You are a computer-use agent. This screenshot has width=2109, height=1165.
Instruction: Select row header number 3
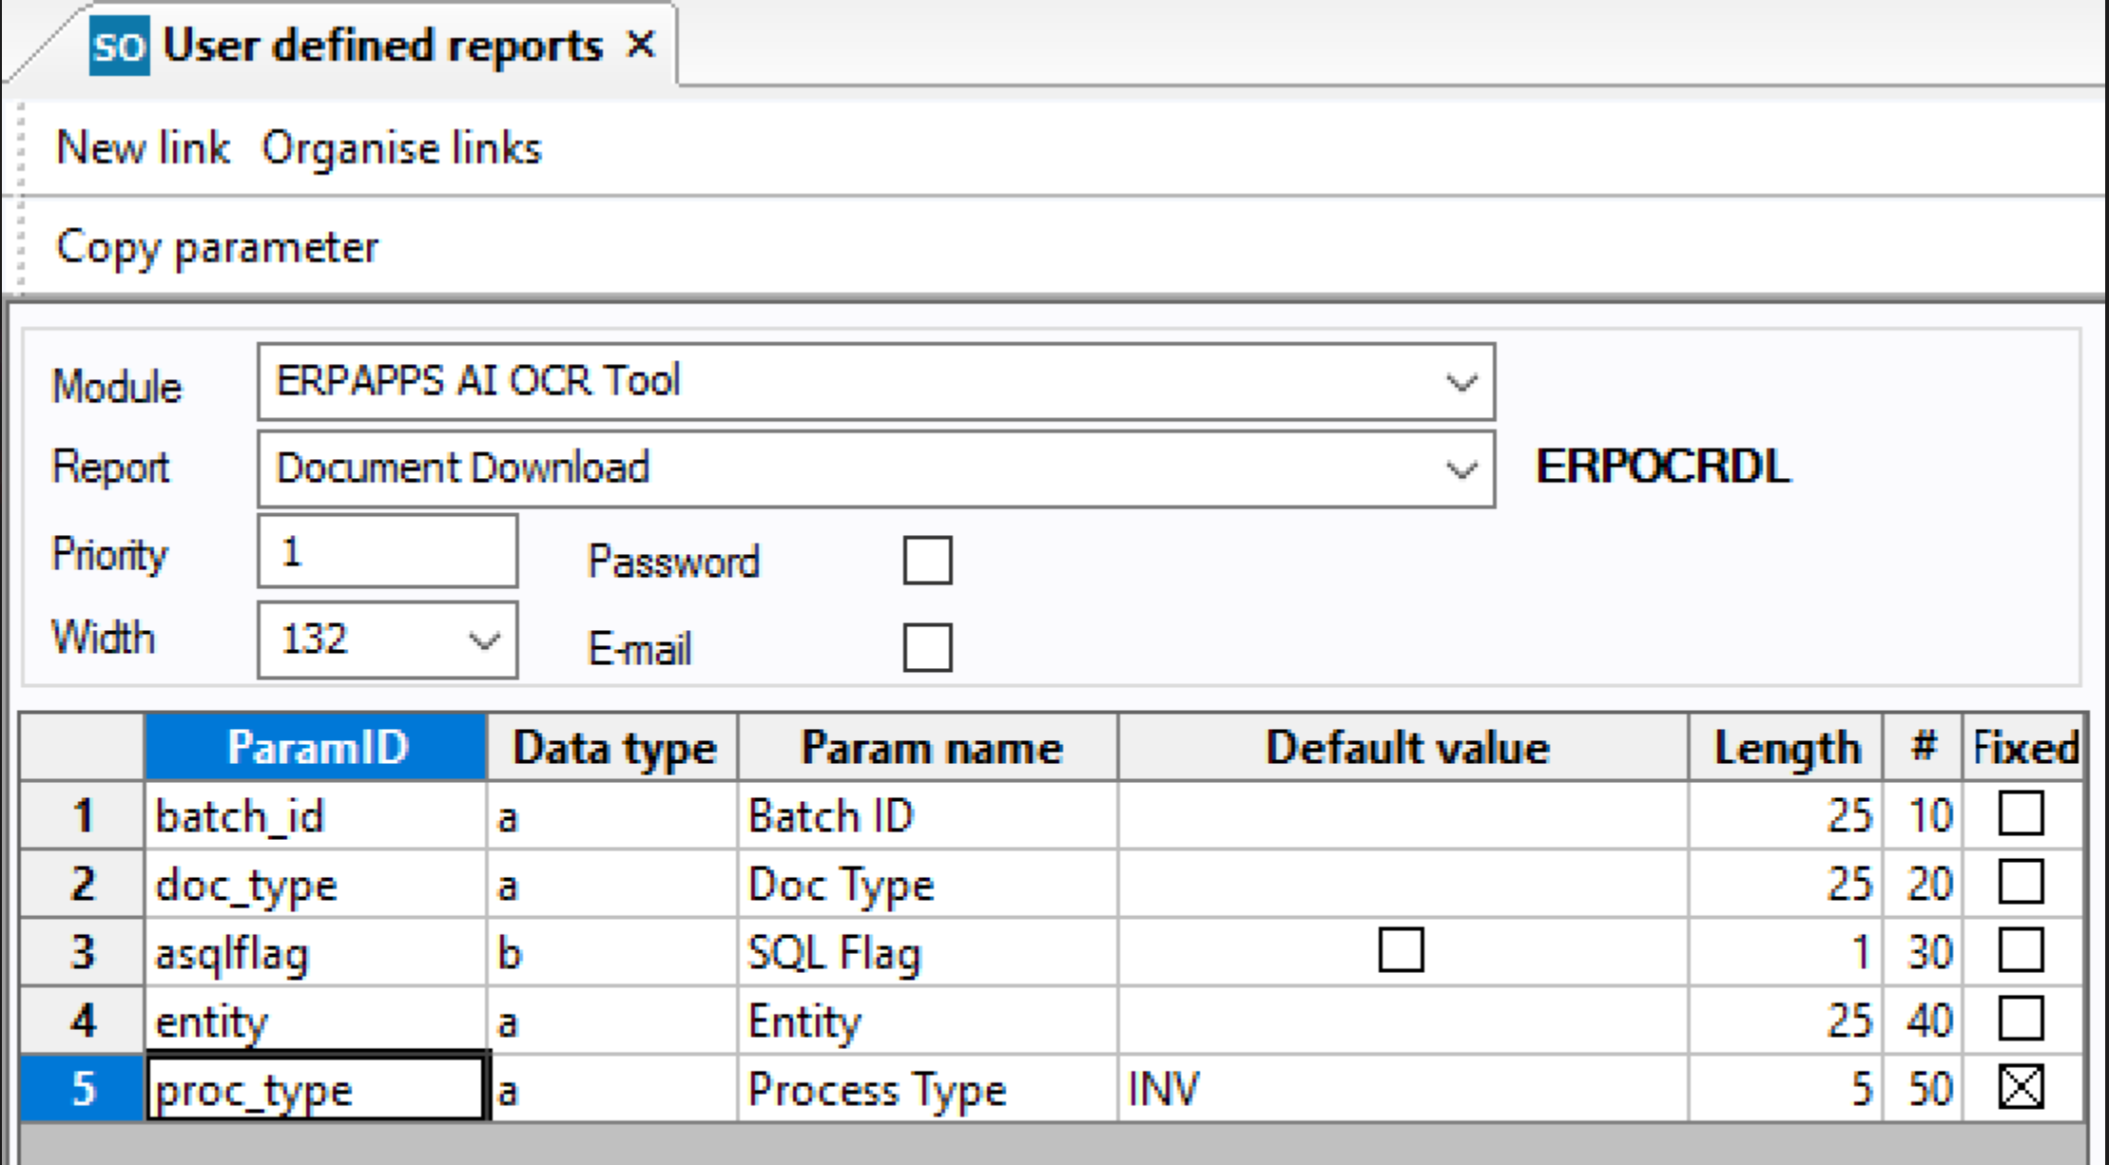pos(83,952)
